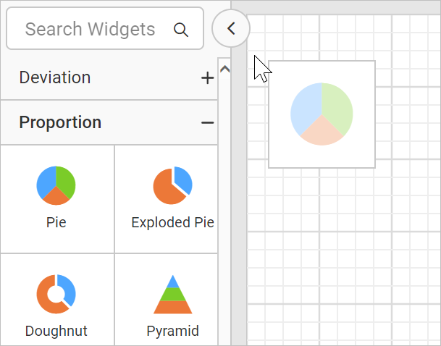Viewport: 441px width, 346px height.
Task: Pick the Pyramid chart widget
Action: (167, 300)
